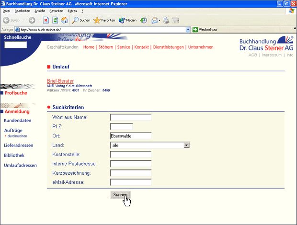The height and width of the screenshot is (225, 297).
Task: Click the Geschäftskunden link
Action: click(x=62, y=47)
